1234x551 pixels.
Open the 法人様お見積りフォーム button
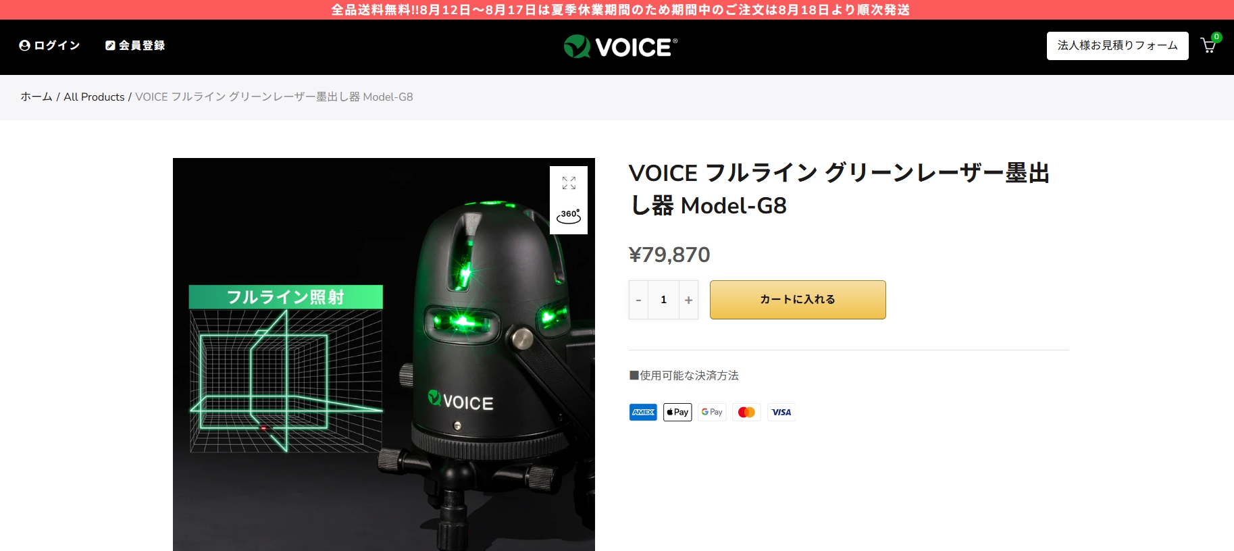(x=1117, y=46)
